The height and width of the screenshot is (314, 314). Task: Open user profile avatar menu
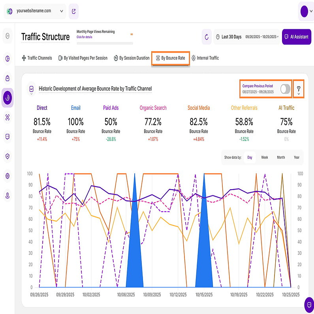click(x=304, y=11)
